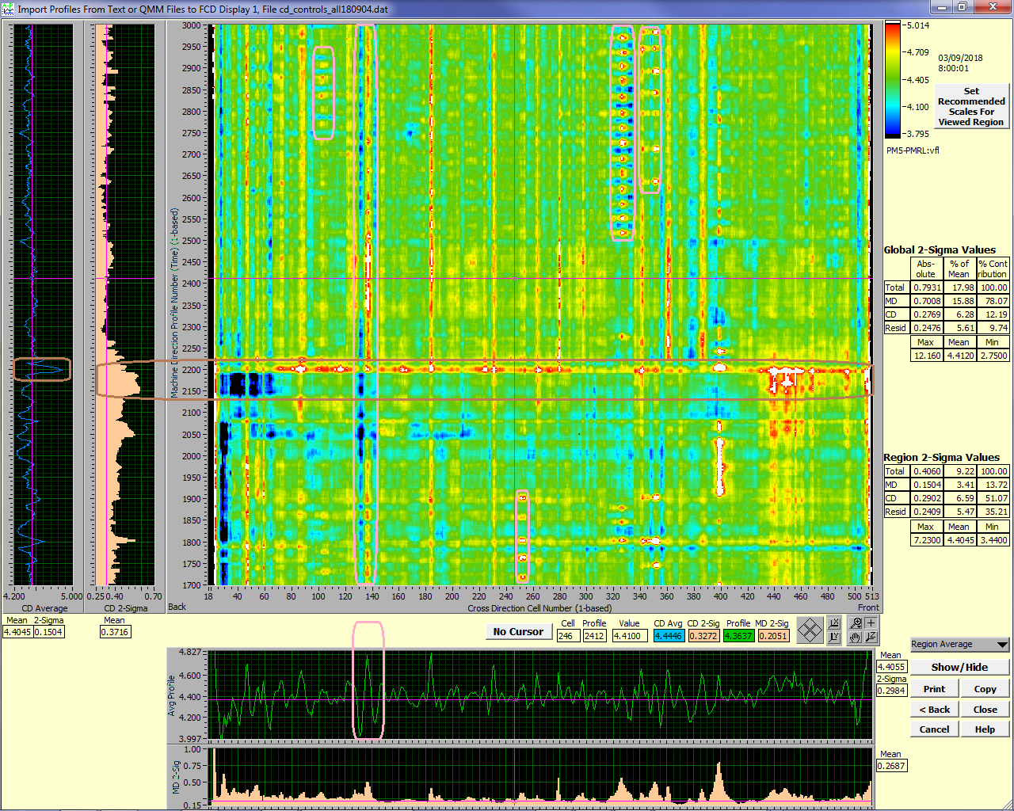Click the four-way diamond navigation icon
The image size is (1014, 811).
click(810, 630)
